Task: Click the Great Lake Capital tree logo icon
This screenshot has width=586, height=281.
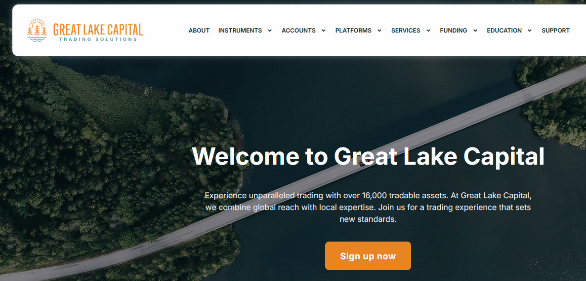Action: pyautogui.click(x=37, y=30)
